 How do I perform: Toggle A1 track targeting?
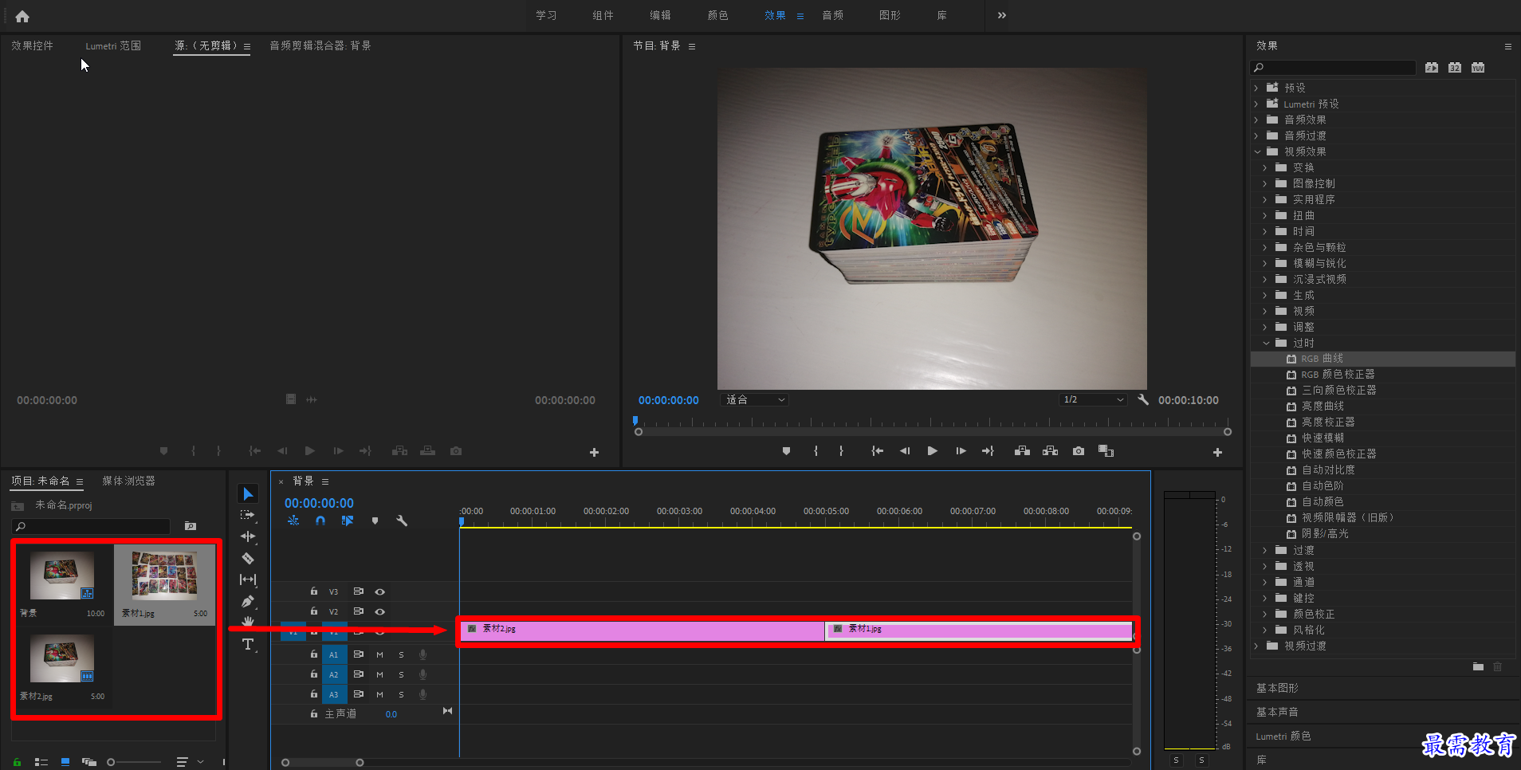click(x=334, y=654)
